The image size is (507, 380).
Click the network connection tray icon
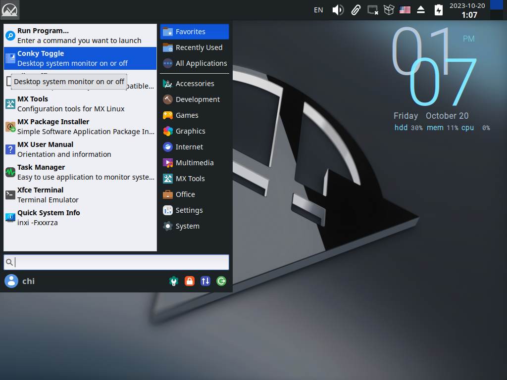pyautogui.click(x=373, y=10)
